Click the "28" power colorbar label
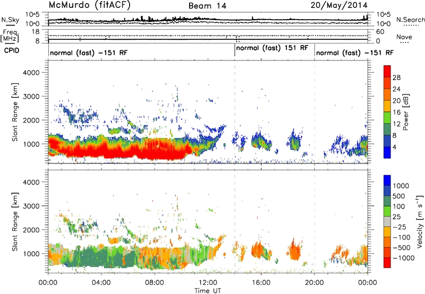This screenshot has width=425, height=294. [396, 77]
